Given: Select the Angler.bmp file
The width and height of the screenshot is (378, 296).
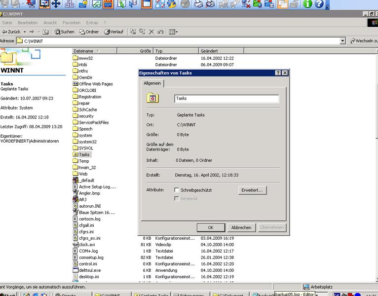Looking at the screenshot, I should pyautogui.click(x=86, y=193).
